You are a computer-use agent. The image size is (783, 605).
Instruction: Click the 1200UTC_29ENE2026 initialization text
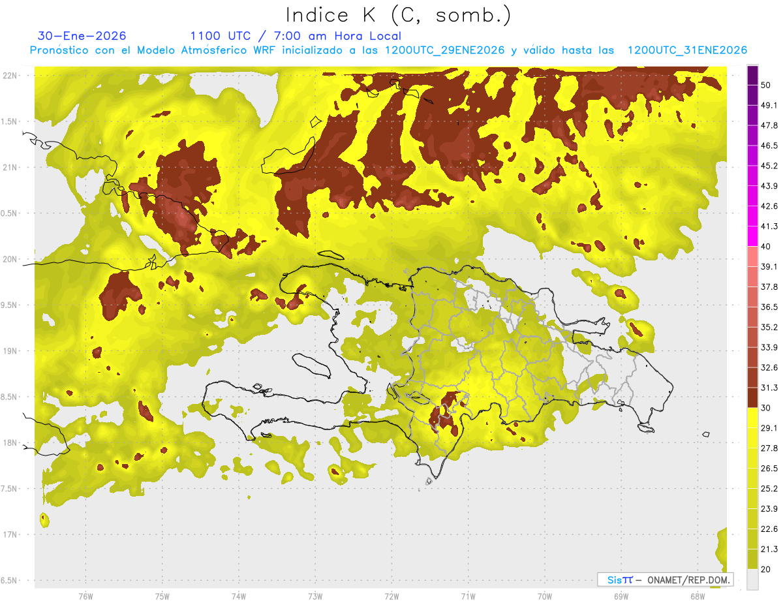[446, 50]
